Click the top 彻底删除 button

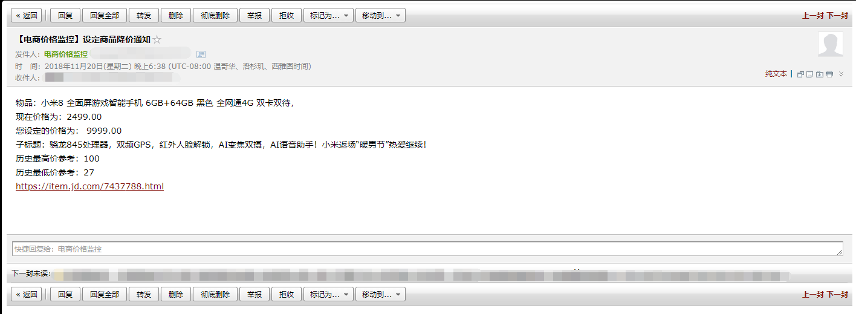215,16
